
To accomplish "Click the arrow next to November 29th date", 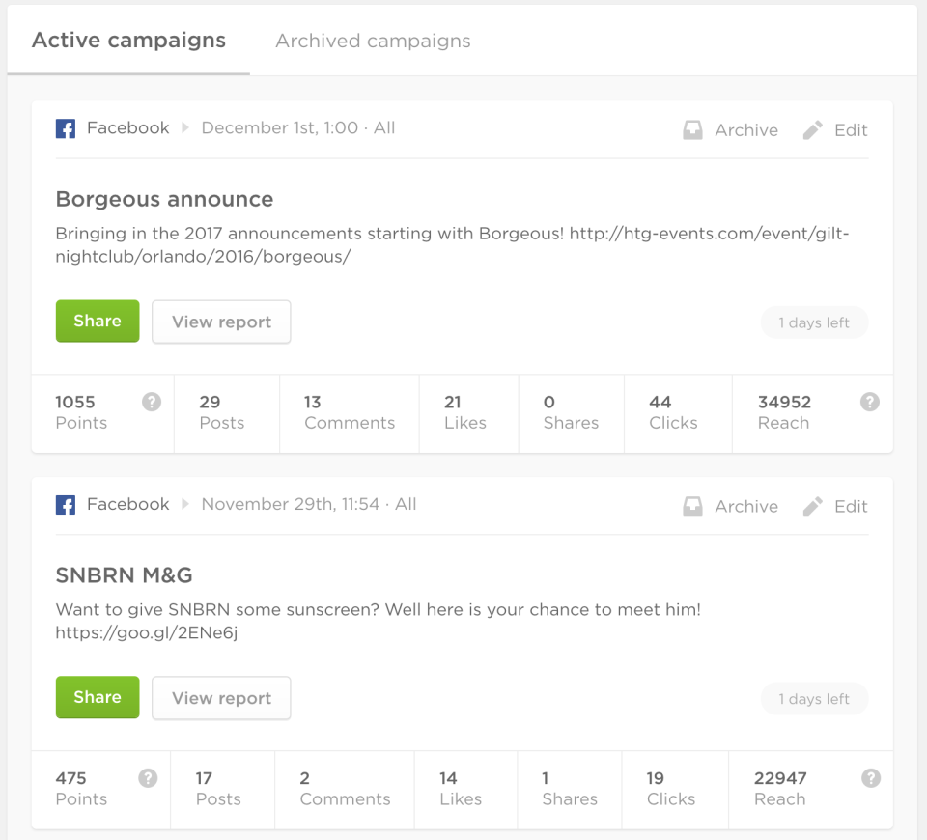I will click(x=185, y=504).
